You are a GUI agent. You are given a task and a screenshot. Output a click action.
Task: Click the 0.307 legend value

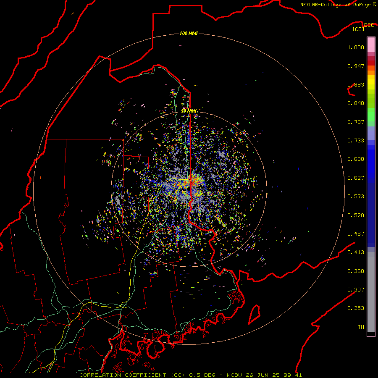click(356, 290)
